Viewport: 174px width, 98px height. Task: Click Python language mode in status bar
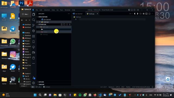(x=128, y=87)
